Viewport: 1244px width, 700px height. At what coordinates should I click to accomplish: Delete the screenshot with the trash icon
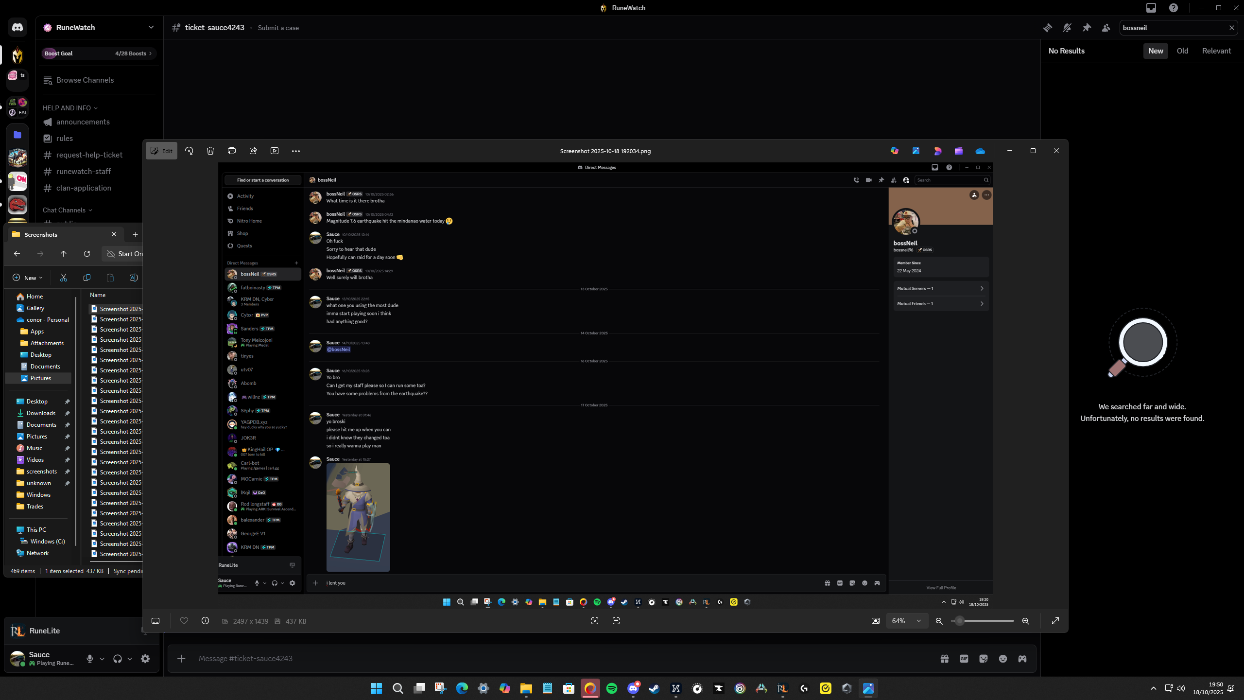click(x=210, y=151)
